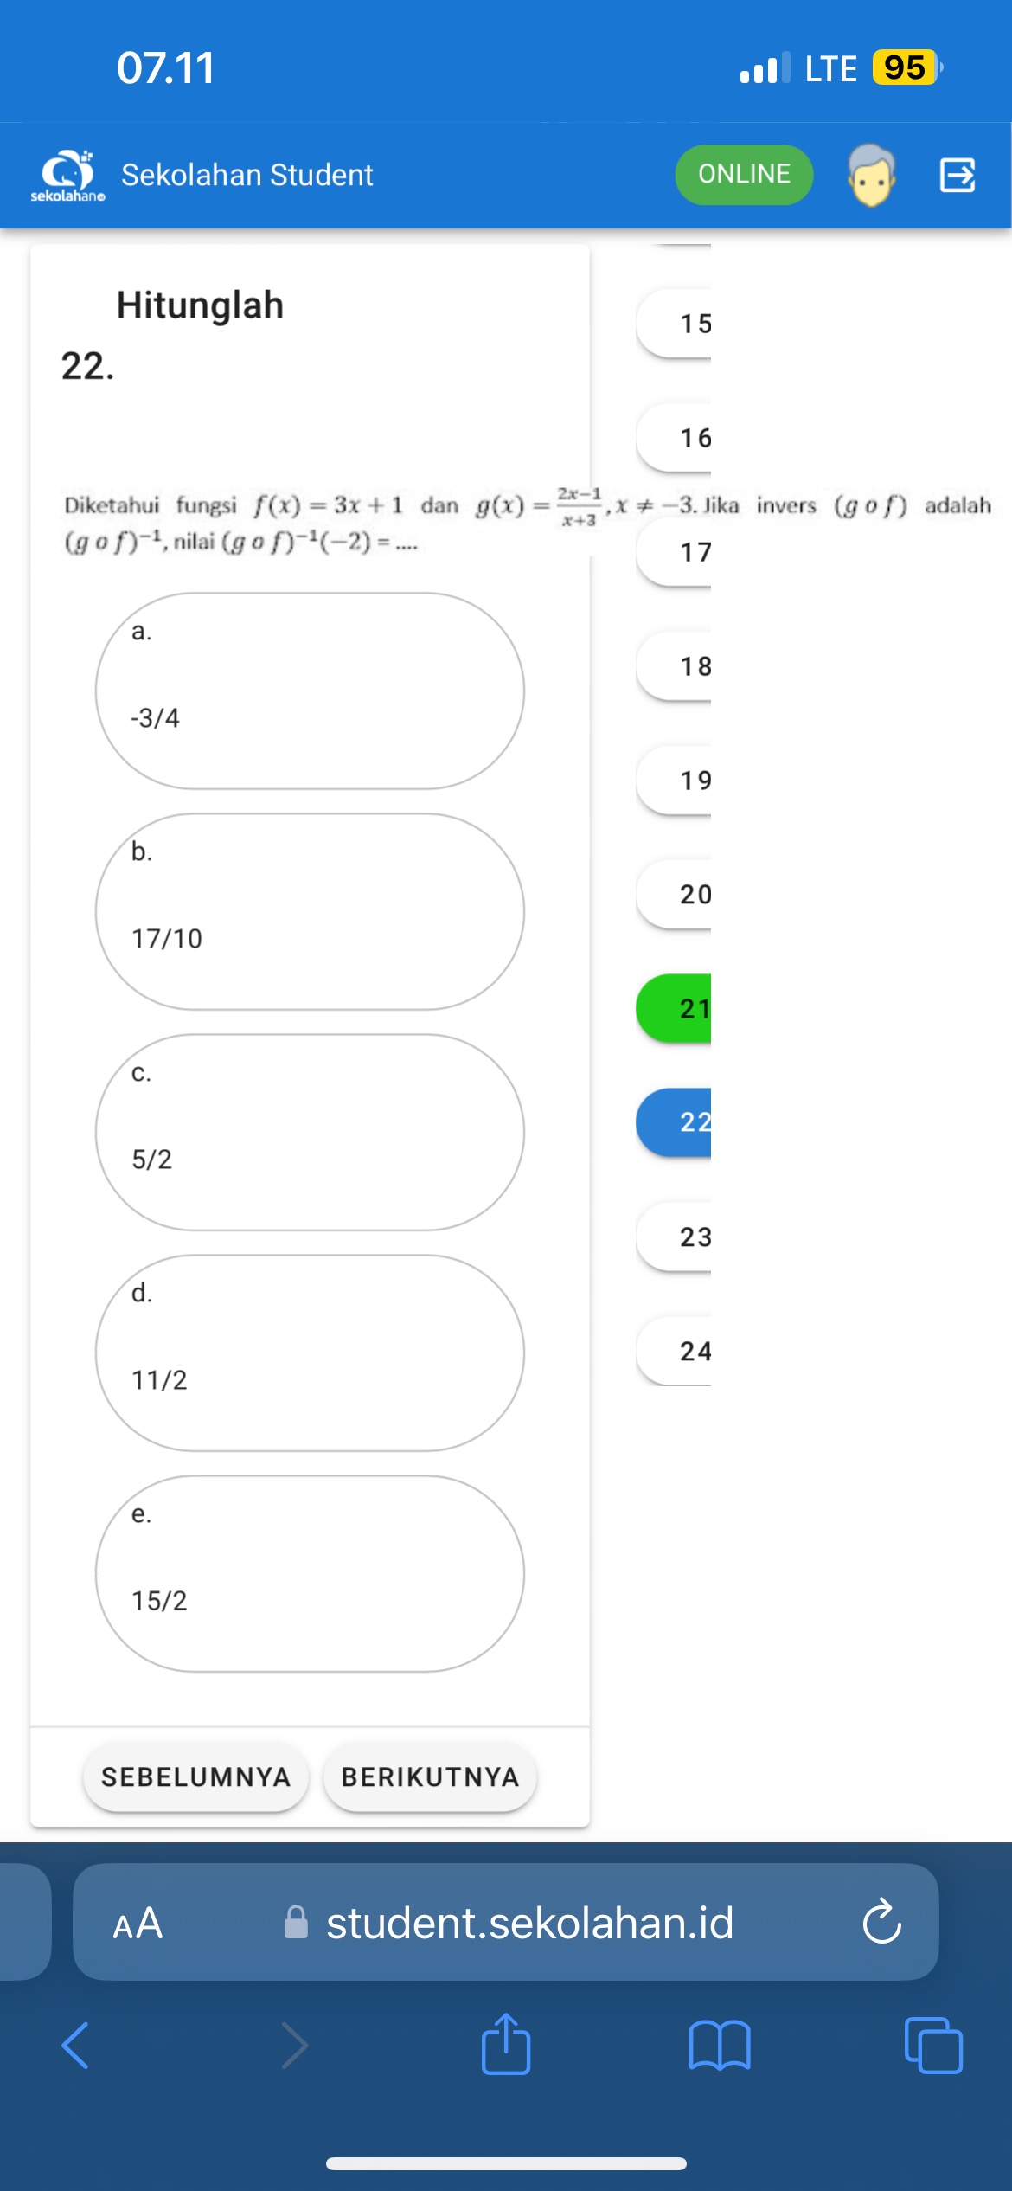Image resolution: width=1012 pixels, height=2191 pixels.
Task: Jump to question 21
Action: (674, 1008)
